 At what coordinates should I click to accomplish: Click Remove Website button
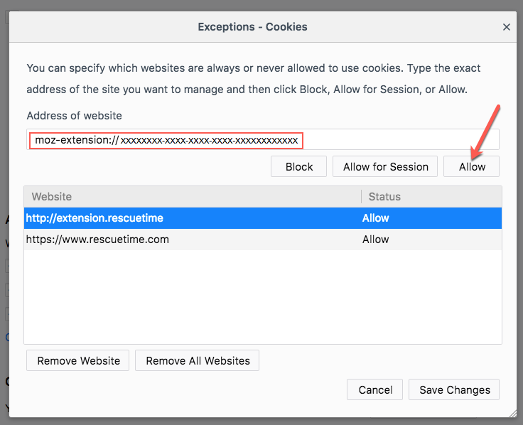point(78,360)
